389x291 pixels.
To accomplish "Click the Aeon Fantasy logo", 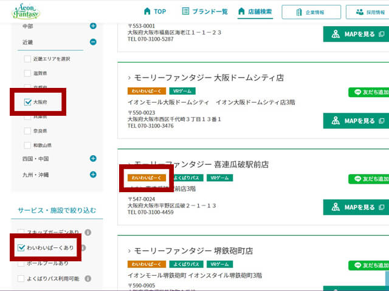I will coord(26,12).
